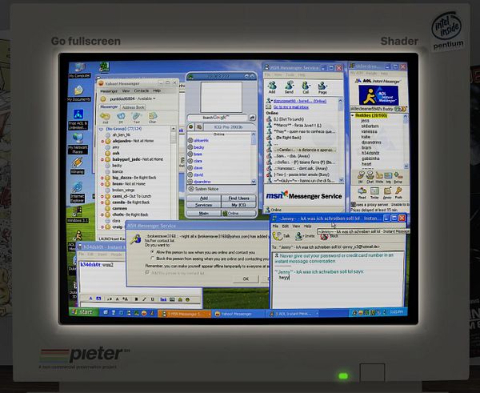The image size is (480, 393).
Task: Click MSN contact list scrollbar down arrow
Action: (341, 180)
